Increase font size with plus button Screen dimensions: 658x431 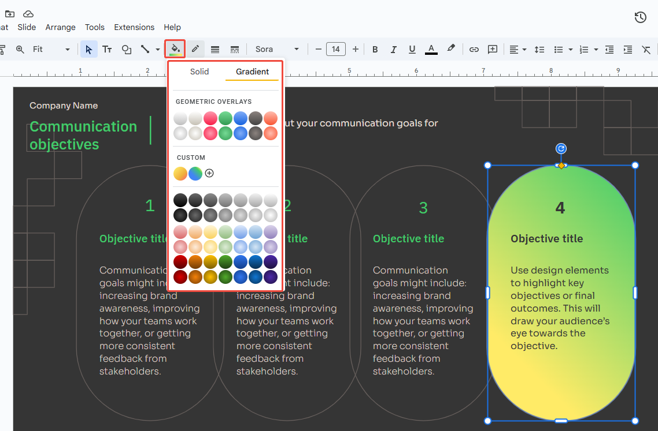click(x=355, y=49)
